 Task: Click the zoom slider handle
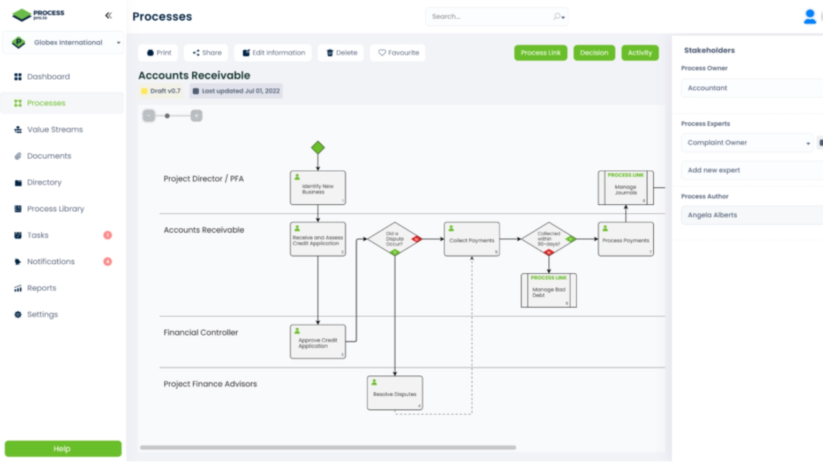pos(167,115)
